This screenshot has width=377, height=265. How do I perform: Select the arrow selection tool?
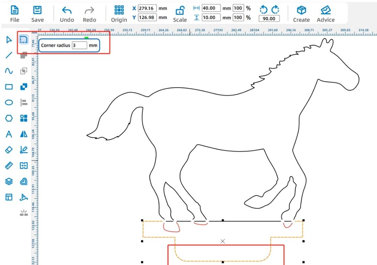pyautogui.click(x=9, y=40)
